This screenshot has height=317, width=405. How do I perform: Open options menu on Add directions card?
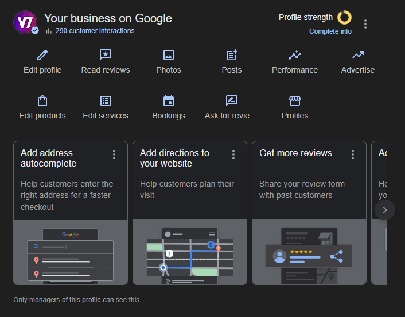point(233,154)
